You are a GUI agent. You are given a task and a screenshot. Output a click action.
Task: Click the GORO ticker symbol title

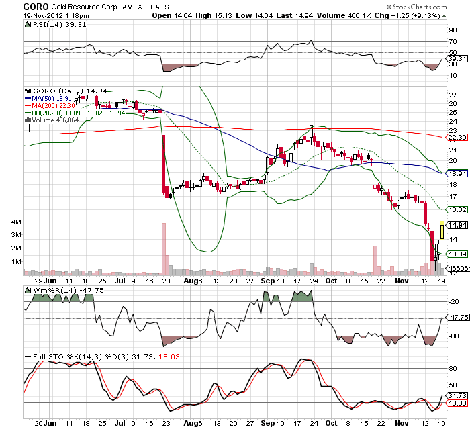(36, 7)
